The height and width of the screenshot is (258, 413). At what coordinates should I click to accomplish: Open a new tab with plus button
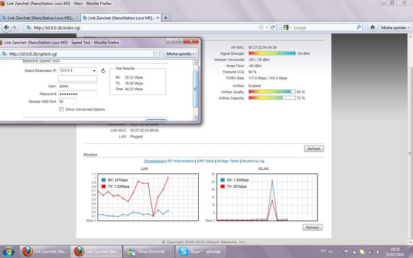pyautogui.click(x=166, y=18)
